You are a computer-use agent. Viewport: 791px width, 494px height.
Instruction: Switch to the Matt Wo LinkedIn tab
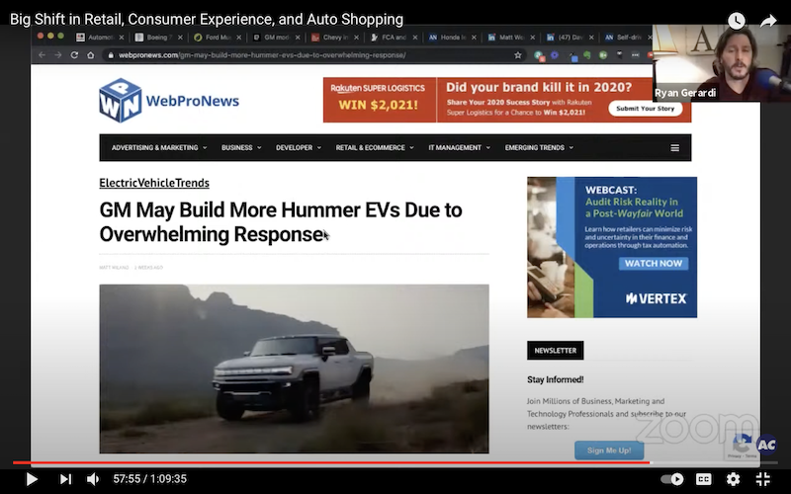[x=511, y=38]
